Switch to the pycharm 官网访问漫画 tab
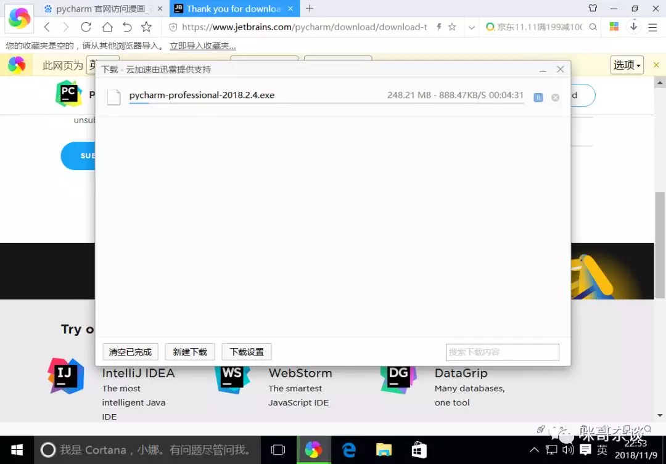Viewport: 666px width, 464px height. pos(101,9)
